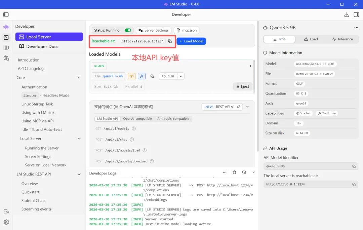
Task: Expand the loaded model details chevron
Action: pyautogui.click(x=250, y=66)
